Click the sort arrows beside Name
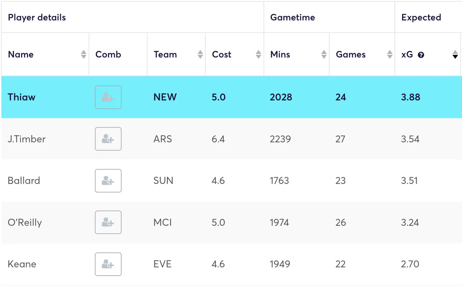Image resolution: width=462 pixels, height=286 pixels. click(84, 54)
